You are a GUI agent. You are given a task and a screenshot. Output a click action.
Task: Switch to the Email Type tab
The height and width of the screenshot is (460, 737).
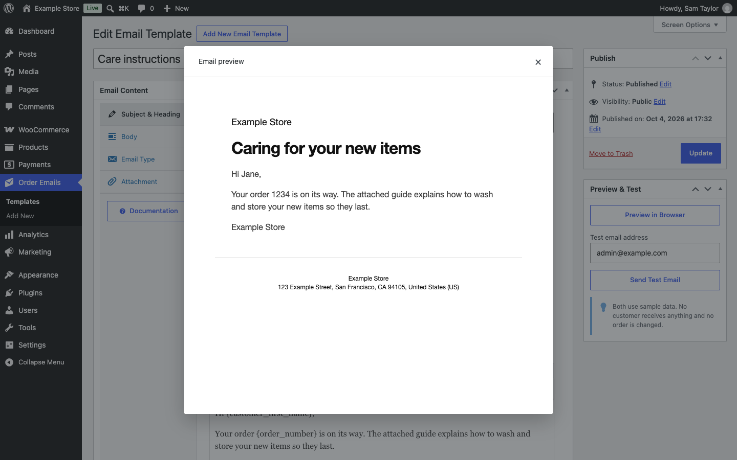(142, 159)
